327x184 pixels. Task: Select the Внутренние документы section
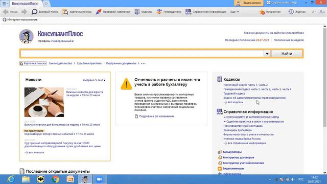coord(121,63)
